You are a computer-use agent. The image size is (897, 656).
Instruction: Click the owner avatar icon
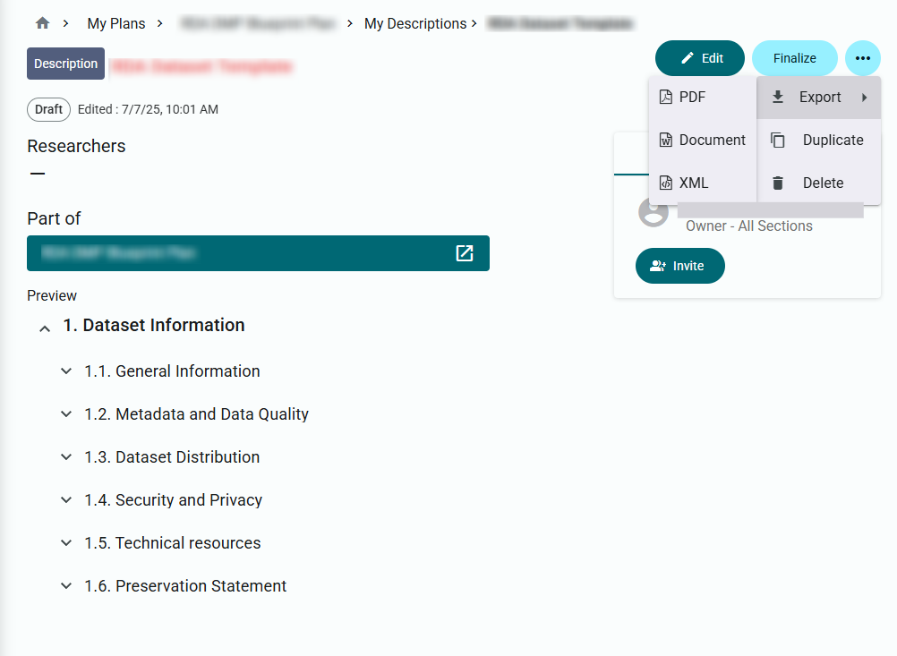click(654, 212)
